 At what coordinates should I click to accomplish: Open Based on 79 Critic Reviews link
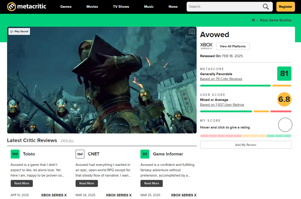(x=221, y=79)
